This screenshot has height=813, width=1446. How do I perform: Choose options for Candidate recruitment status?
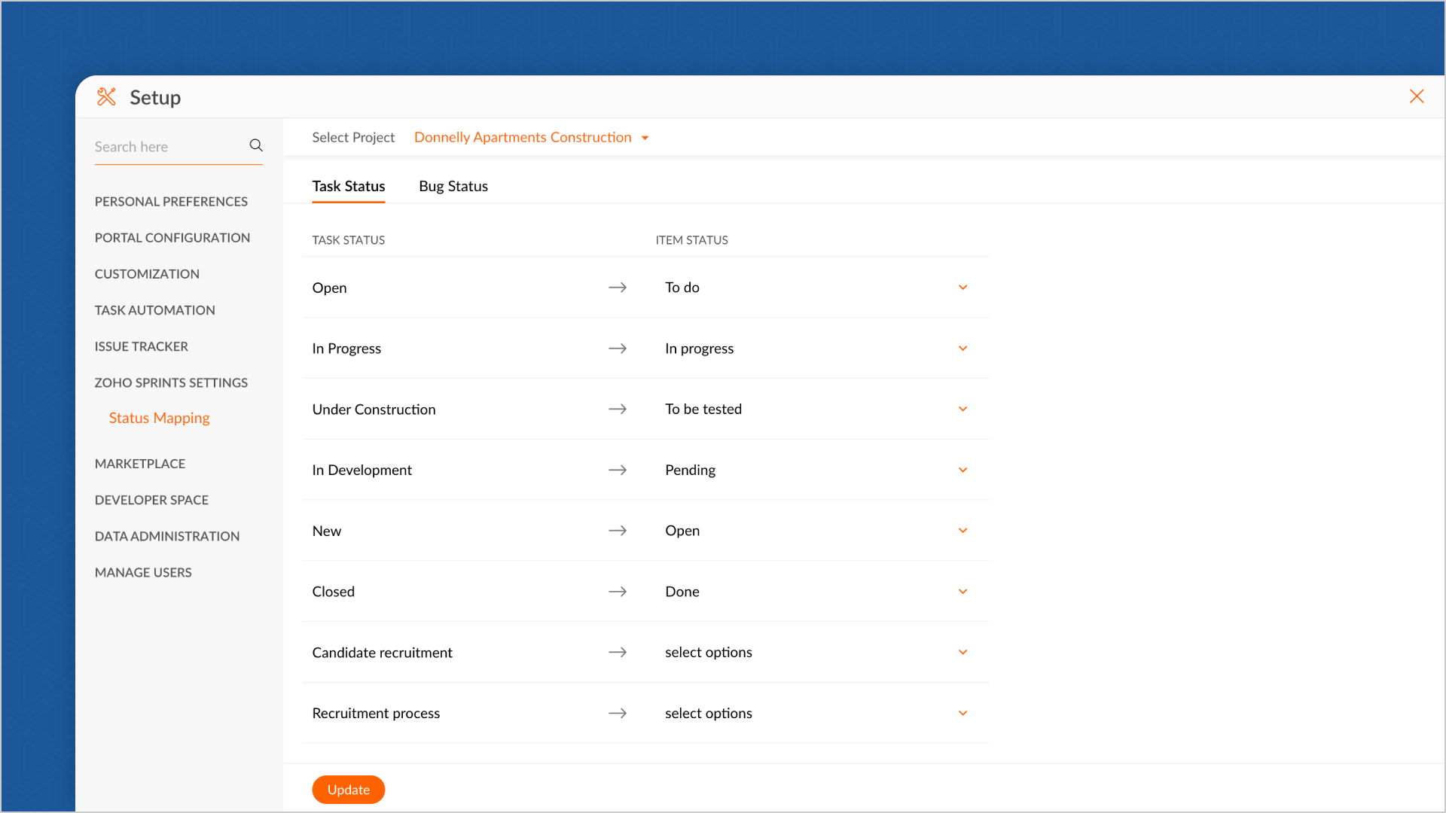tap(962, 653)
